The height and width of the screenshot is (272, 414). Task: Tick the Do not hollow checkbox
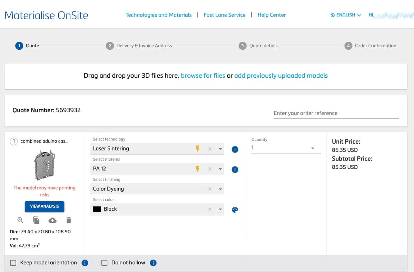point(105,263)
